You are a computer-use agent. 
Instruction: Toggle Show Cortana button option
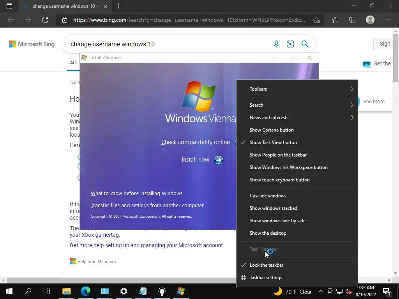(x=297, y=130)
